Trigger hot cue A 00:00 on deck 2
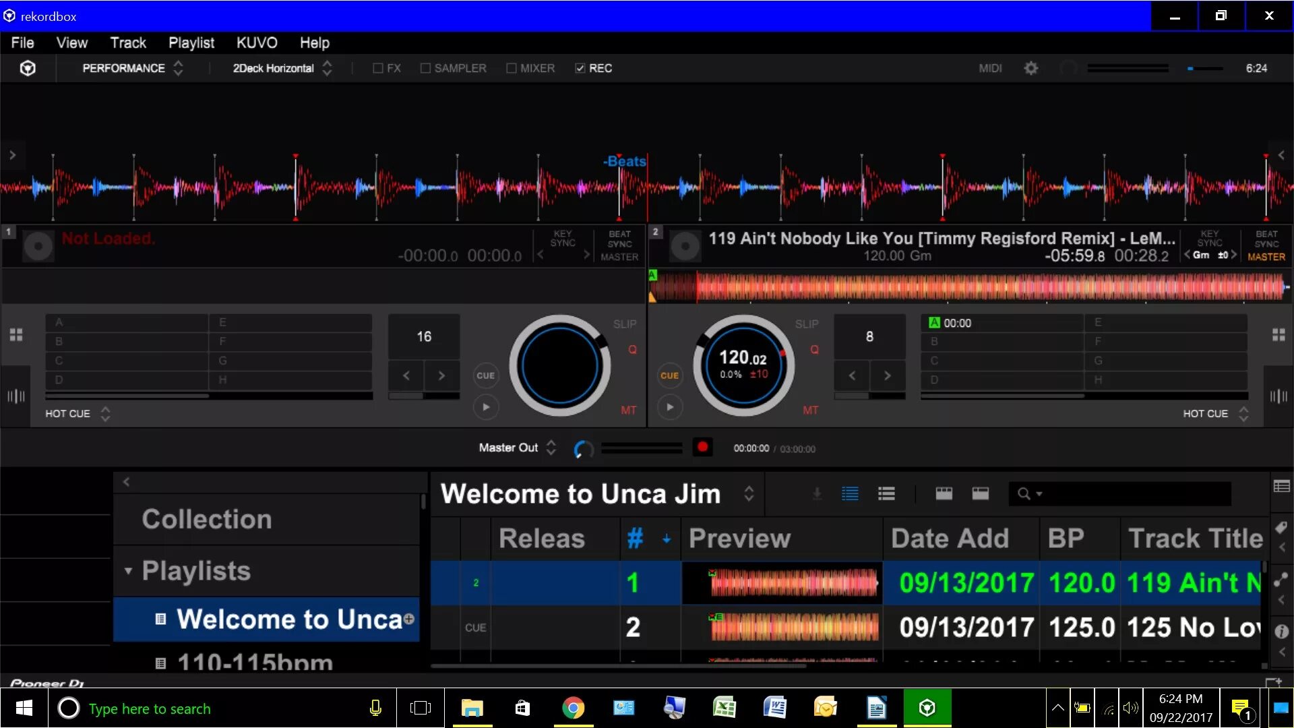This screenshot has width=1294, height=728. (1002, 323)
